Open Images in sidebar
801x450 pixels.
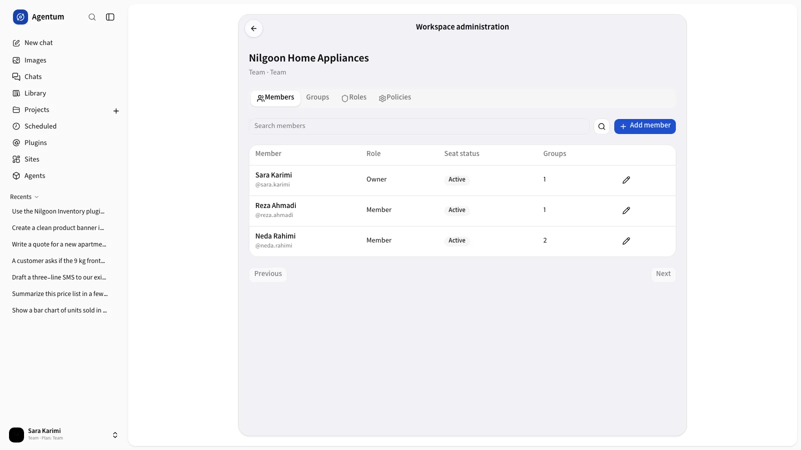click(x=64, y=60)
